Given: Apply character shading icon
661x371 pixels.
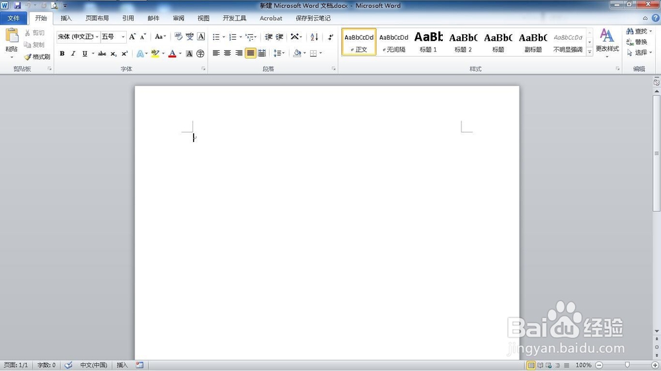Looking at the screenshot, I should tap(189, 53).
